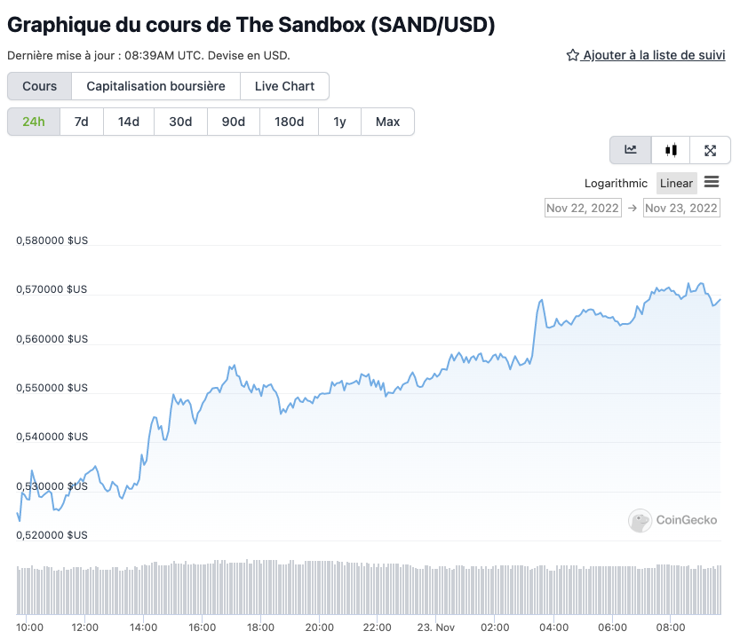Image resolution: width=748 pixels, height=639 pixels.
Task: Click the price line peak near 04:00
Action: (541, 301)
